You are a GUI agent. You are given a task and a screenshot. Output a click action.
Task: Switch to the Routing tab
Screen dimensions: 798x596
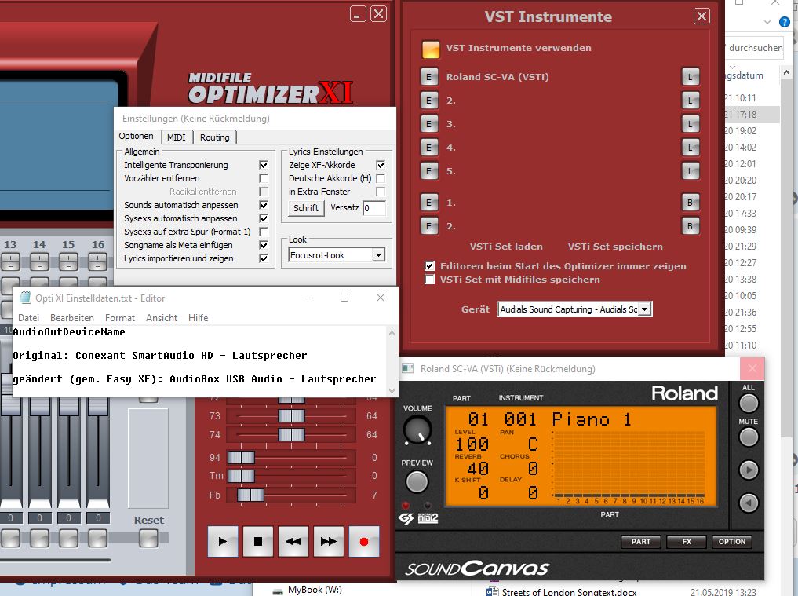tap(214, 137)
